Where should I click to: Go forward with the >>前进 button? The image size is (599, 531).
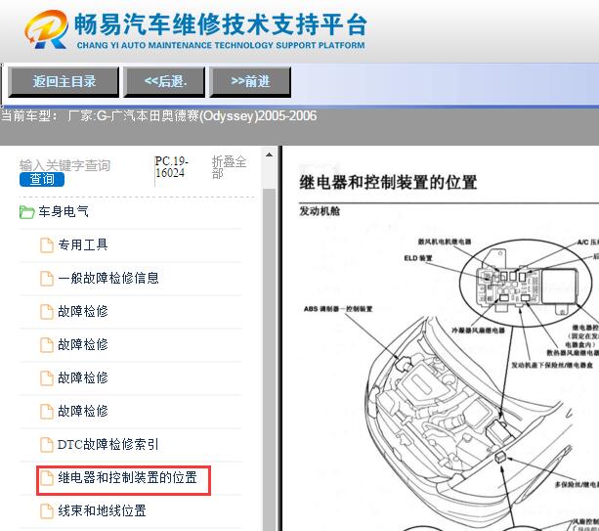pos(250,81)
